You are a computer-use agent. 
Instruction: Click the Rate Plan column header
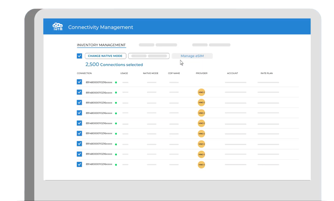pos(266,73)
